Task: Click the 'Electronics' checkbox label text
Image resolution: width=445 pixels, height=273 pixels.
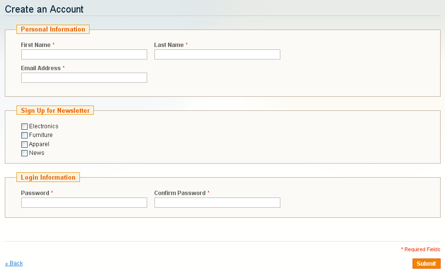Action: [44, 126]
